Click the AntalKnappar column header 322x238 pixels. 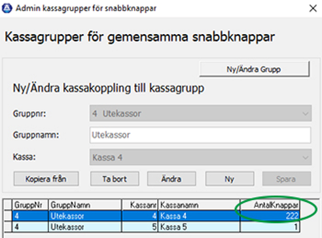click(270, 205)
